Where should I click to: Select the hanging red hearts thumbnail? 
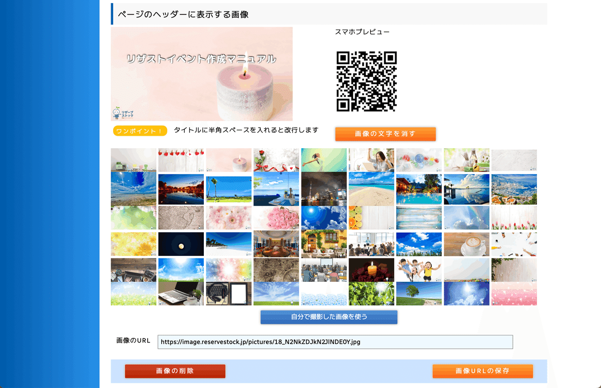point(181,160)
